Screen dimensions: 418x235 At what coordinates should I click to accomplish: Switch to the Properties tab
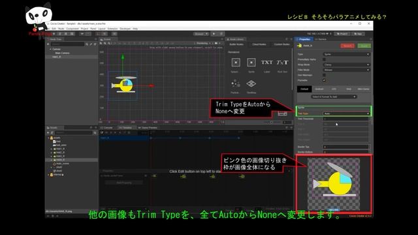[x=303, y=39]
